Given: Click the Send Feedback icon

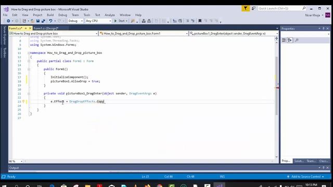Looking at the screenshot, I should (253, 8).
